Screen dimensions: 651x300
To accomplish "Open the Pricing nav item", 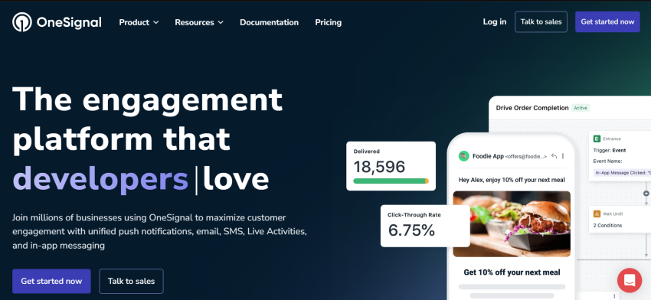I will pos(328,22).
